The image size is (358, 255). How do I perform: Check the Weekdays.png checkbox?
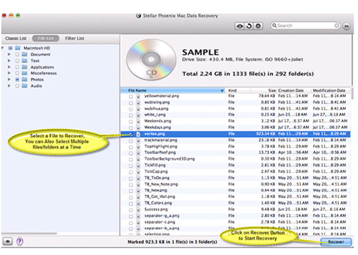coord(131,128)
